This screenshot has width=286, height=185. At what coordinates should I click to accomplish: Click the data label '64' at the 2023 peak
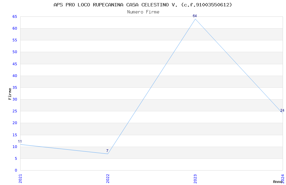(195, 16)
